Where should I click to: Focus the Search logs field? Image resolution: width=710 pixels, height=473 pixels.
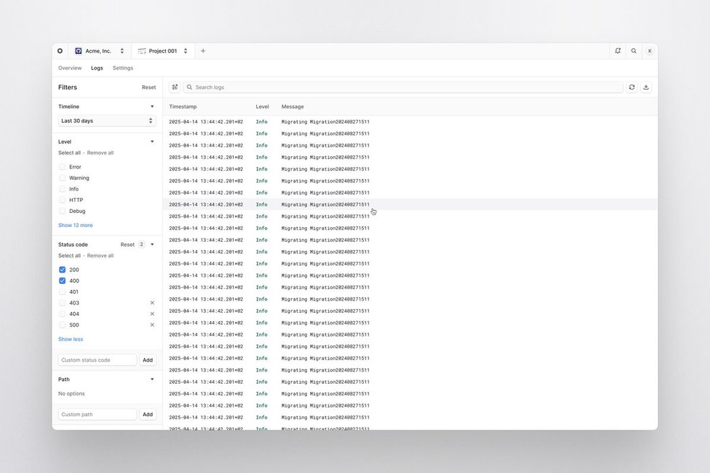pyautogui.click(x=403, y=87)
